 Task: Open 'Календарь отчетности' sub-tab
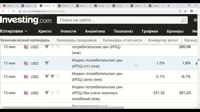122,40
